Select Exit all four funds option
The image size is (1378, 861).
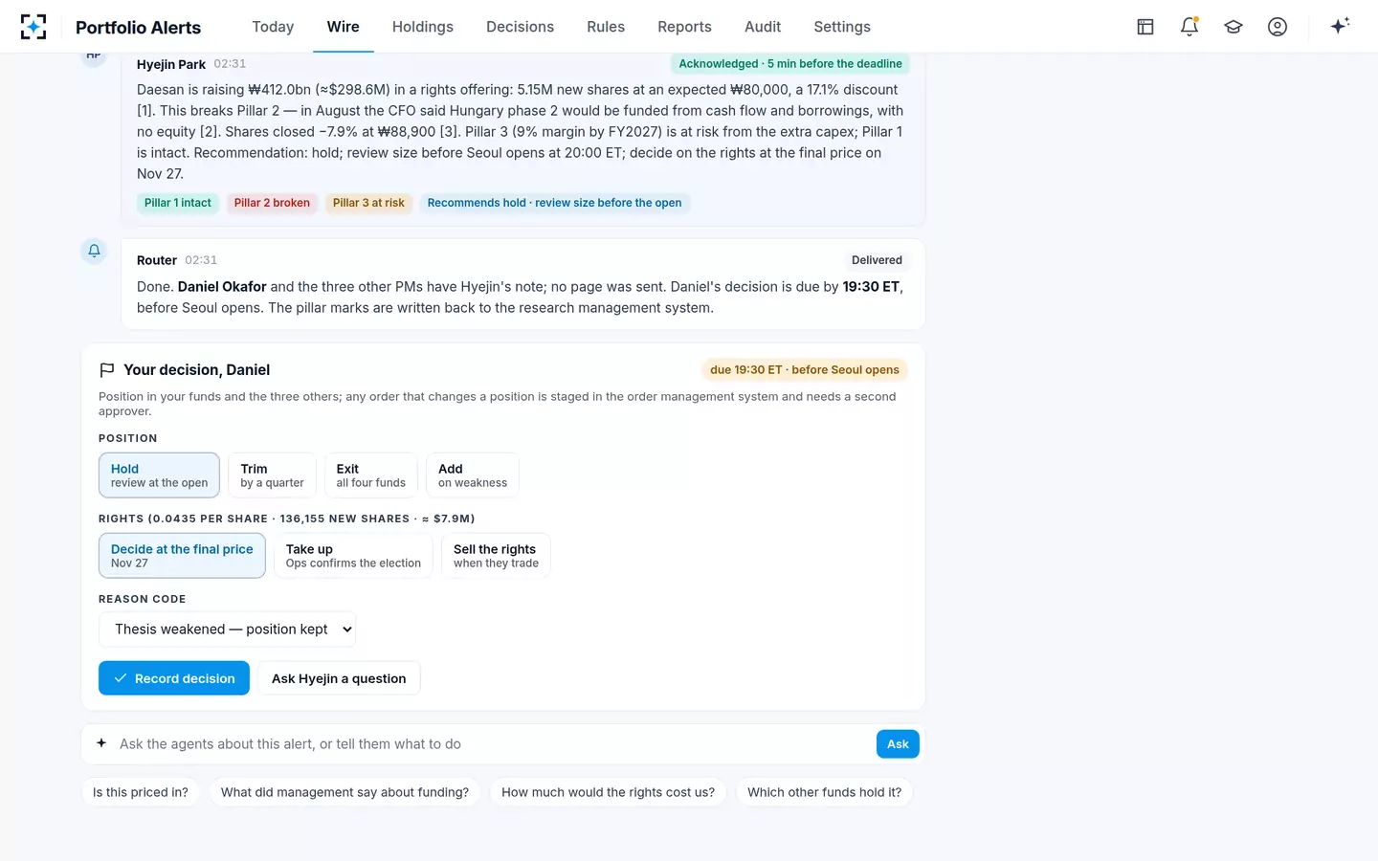point(371,475)
